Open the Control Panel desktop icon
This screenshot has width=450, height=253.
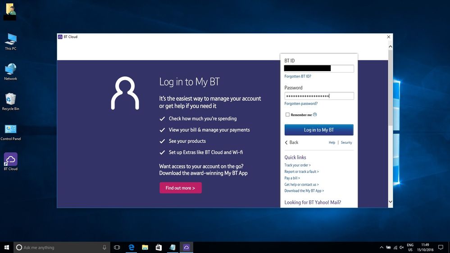pos(11,132)
